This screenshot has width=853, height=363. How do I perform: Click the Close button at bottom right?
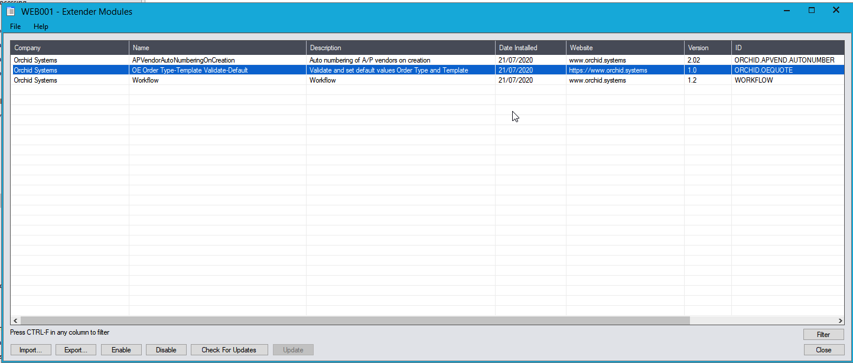click(823, 350)
